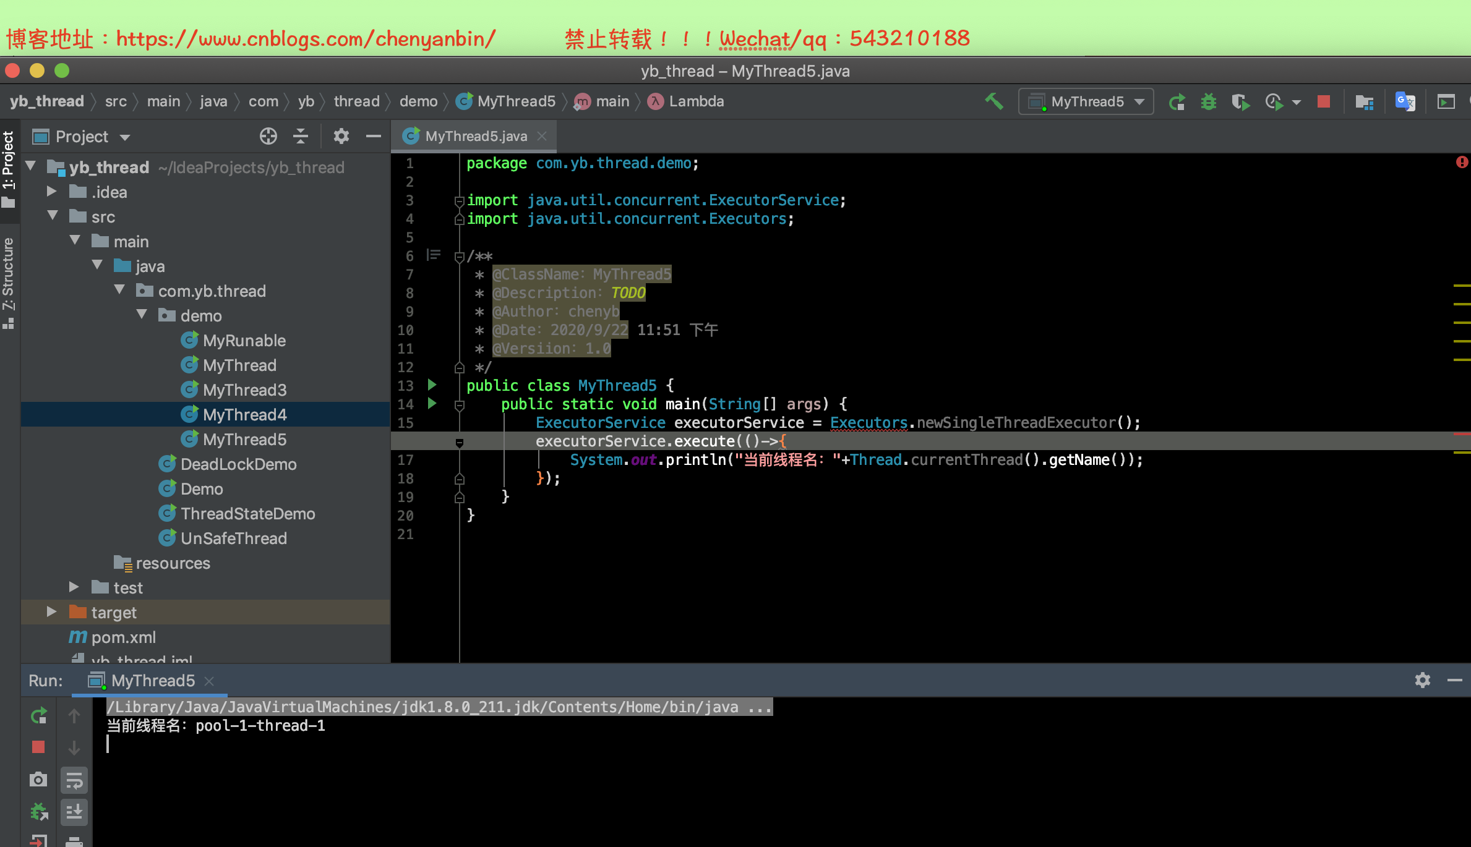Close the MyThread5.java editor tab
This screenshot has height=847, width=1471.
542,136
